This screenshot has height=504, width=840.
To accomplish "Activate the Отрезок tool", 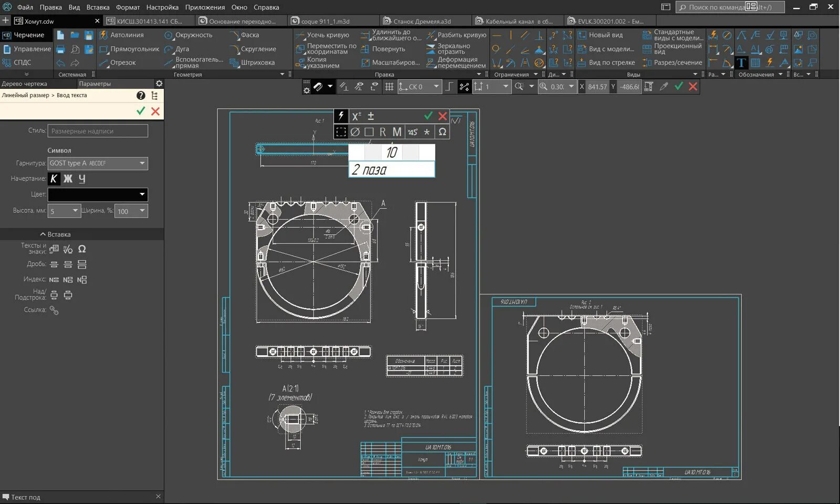I will [118, 62].
